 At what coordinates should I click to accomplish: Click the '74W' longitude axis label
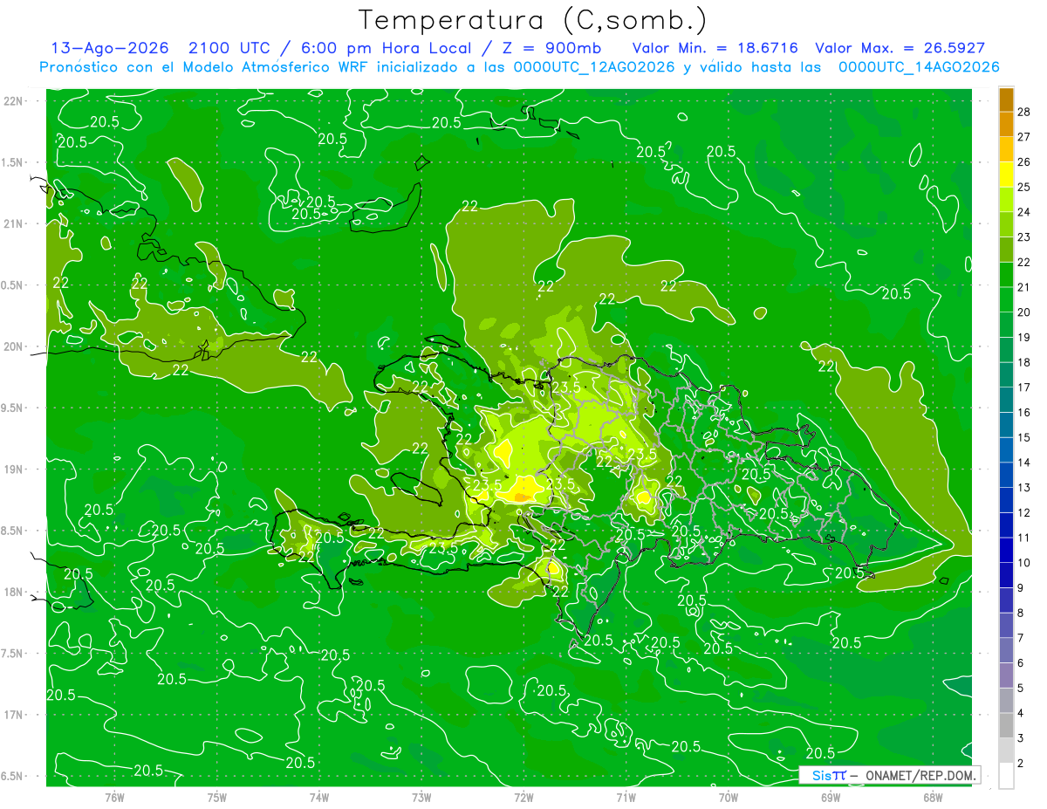319,797
